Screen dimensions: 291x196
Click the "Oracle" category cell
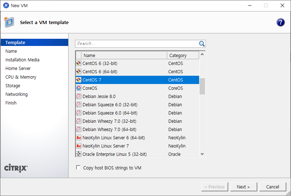(x=174, y=154)
